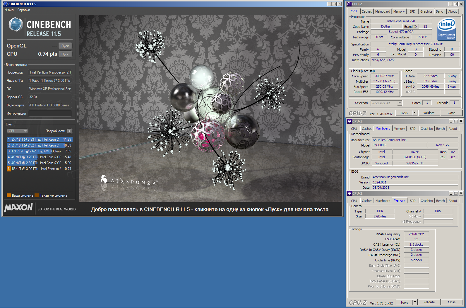Click BIOS Date 08/04/2005 value
This screenshot has width=466, height=308.
click(415, 188)
